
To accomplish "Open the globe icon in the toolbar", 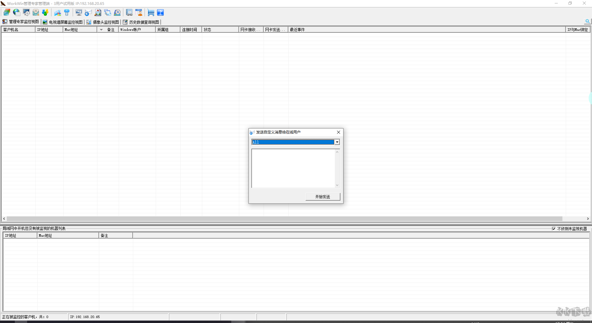I will 16,12.
